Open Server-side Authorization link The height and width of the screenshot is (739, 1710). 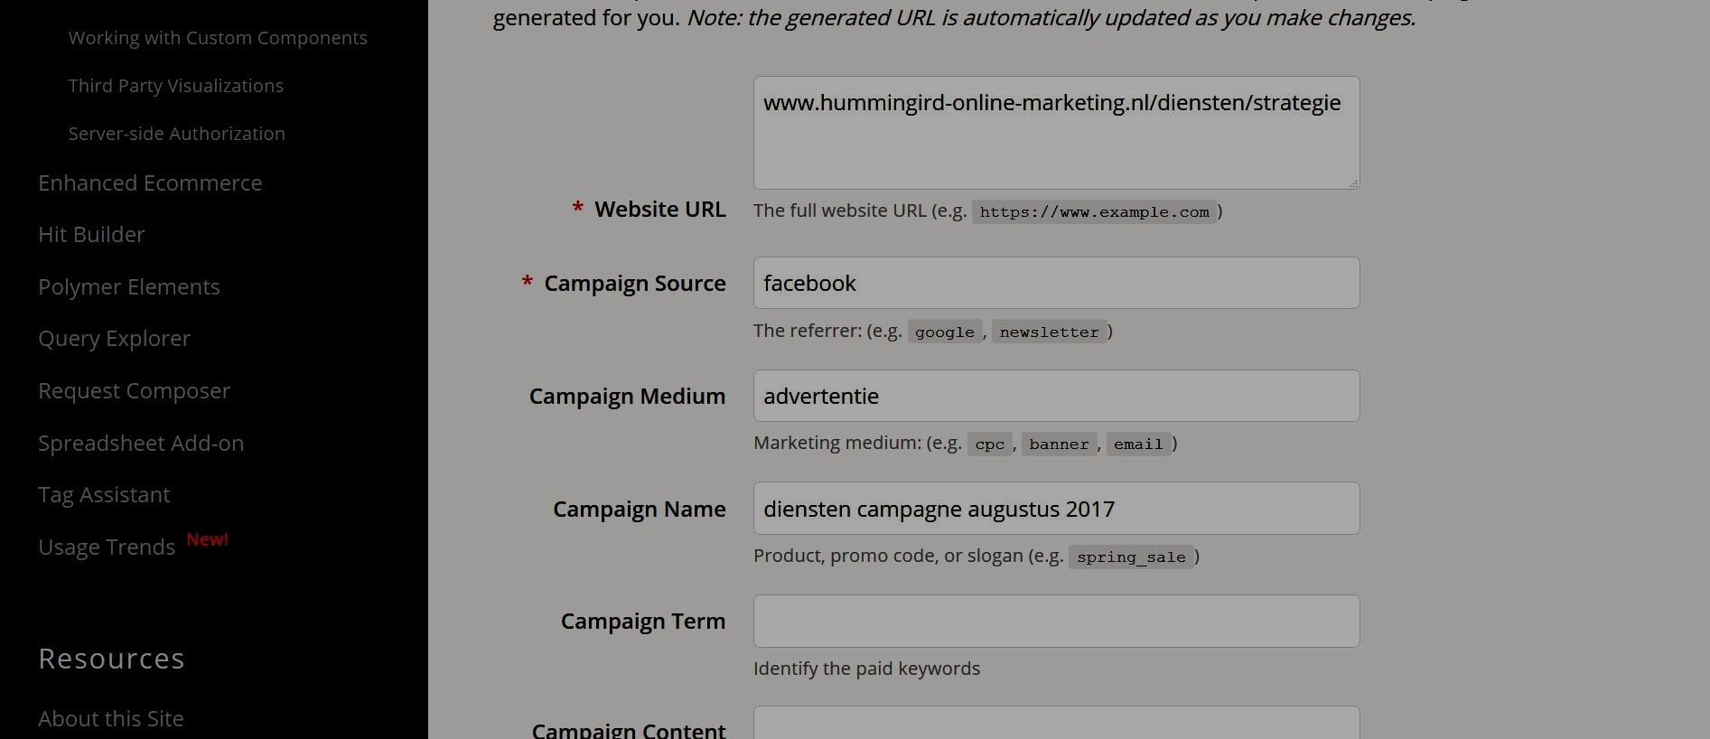[176, 134]
